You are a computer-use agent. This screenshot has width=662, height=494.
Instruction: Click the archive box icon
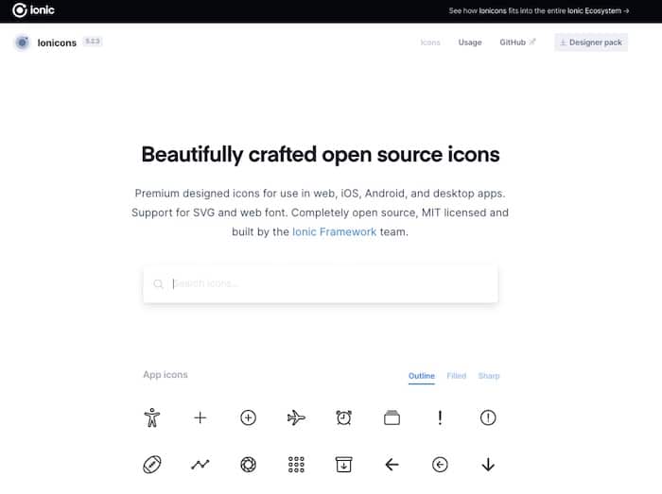[x=344, y=465]
